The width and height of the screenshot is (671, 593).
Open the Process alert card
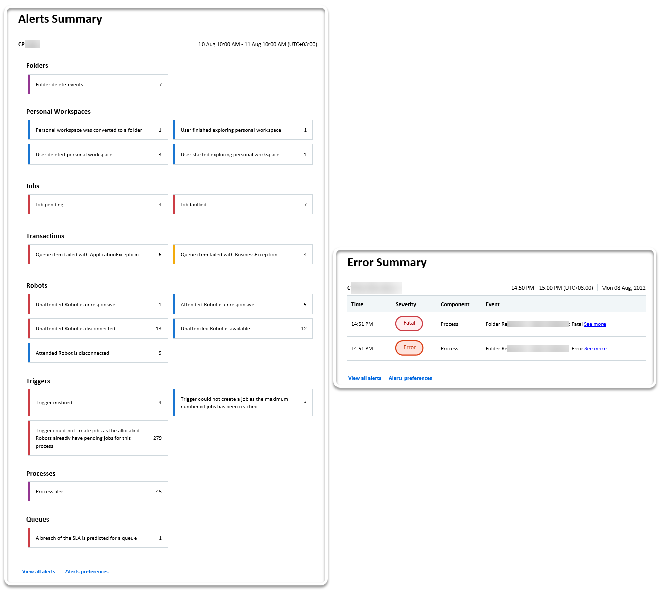pyautogui.click(x=98, y=491)
